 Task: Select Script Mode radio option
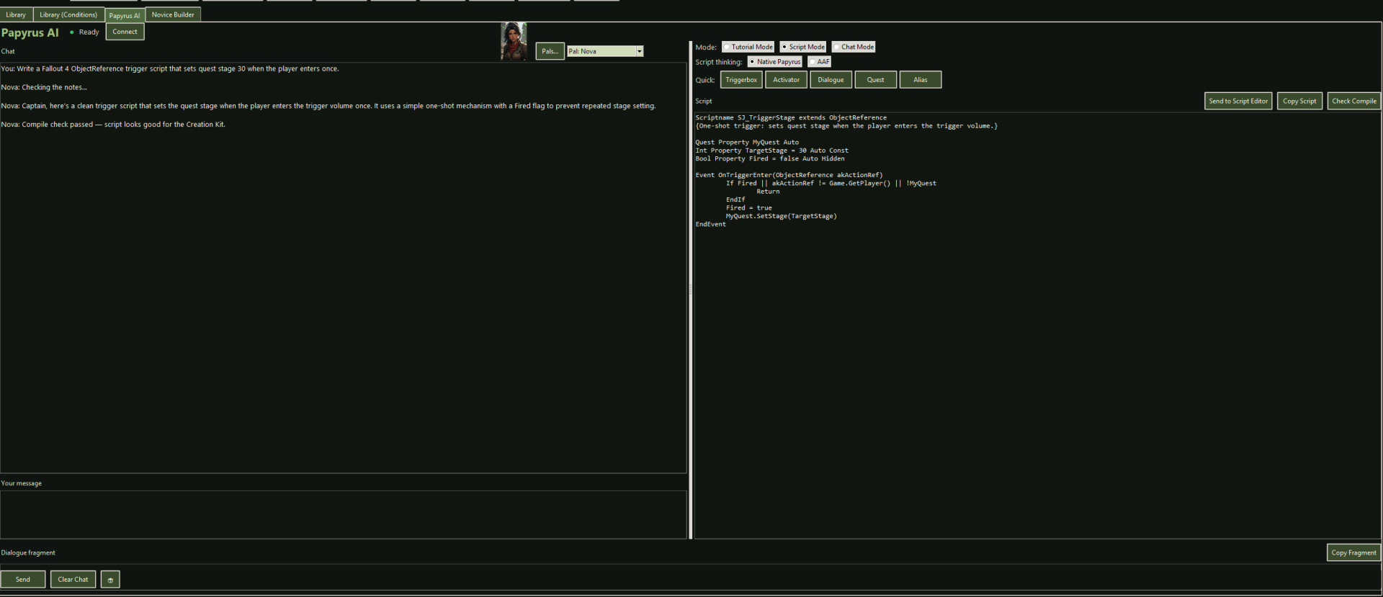pos(802,47)
